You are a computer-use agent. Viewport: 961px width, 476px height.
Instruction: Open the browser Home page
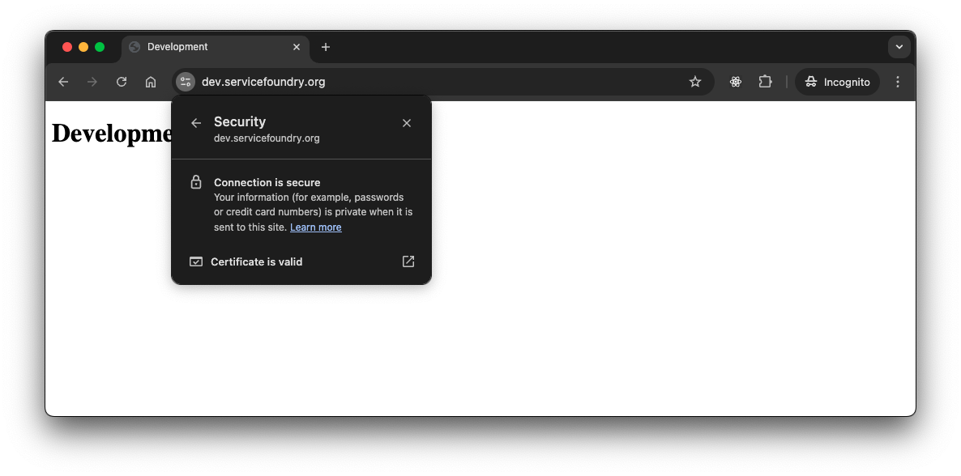tap(150, 81)
